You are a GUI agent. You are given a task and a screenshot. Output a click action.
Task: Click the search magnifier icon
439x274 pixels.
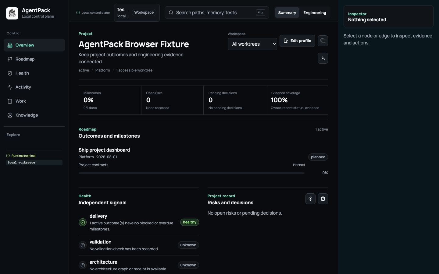pyautogui.click(x=171, y=12)
